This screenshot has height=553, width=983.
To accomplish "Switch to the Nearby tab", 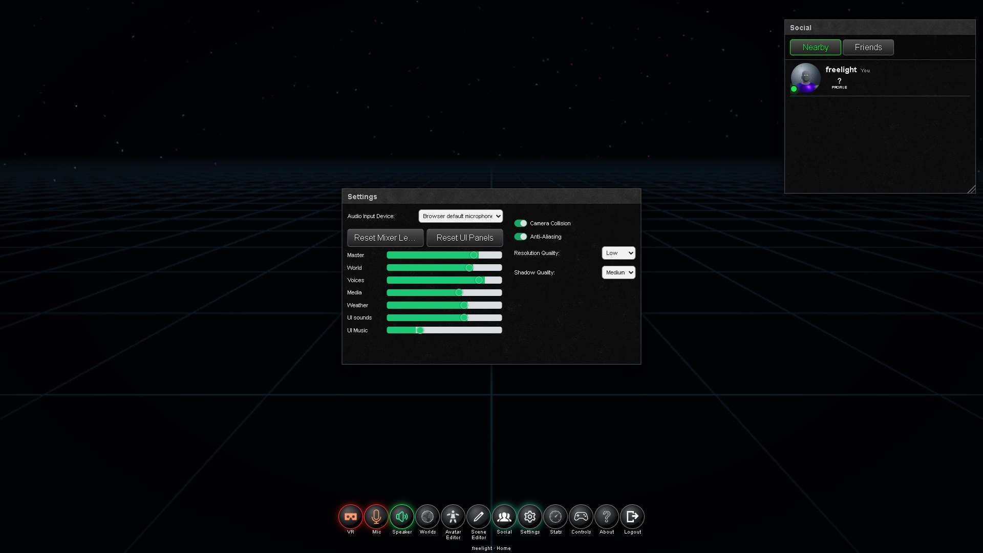I will (x=815, y=47).
